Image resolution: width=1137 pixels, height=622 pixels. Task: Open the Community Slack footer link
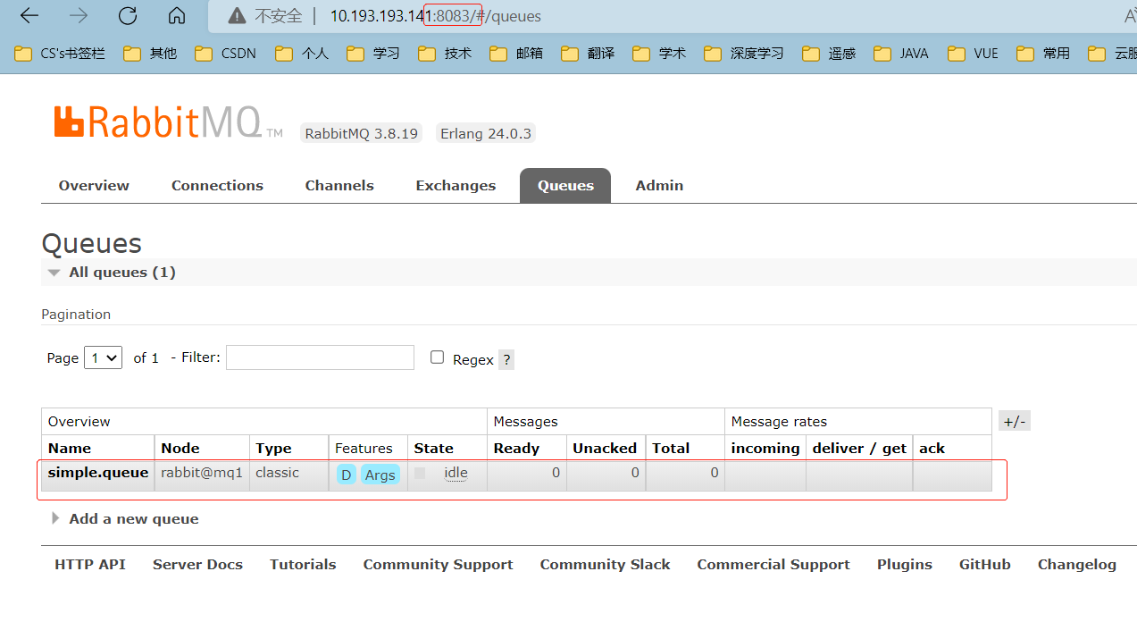605,565
